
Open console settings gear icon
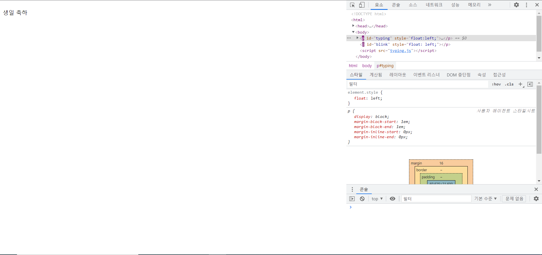pos(536,199)
